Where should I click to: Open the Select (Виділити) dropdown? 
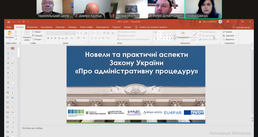[229, 39]
